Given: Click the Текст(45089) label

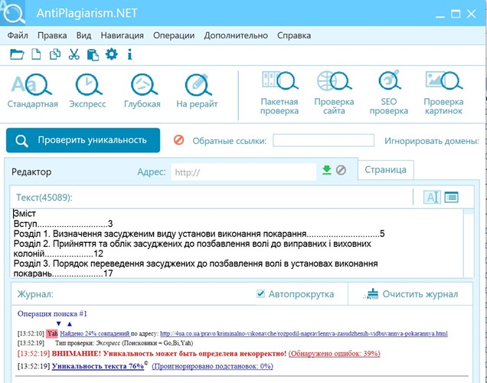Looking at the screenshot, I should (44, 198).
